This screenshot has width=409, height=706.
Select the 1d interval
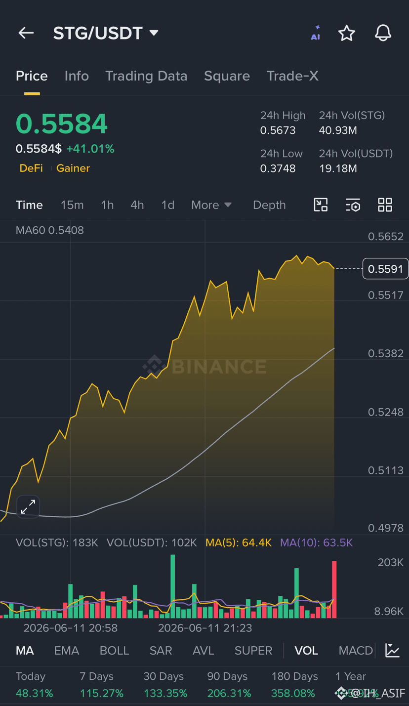168,205
